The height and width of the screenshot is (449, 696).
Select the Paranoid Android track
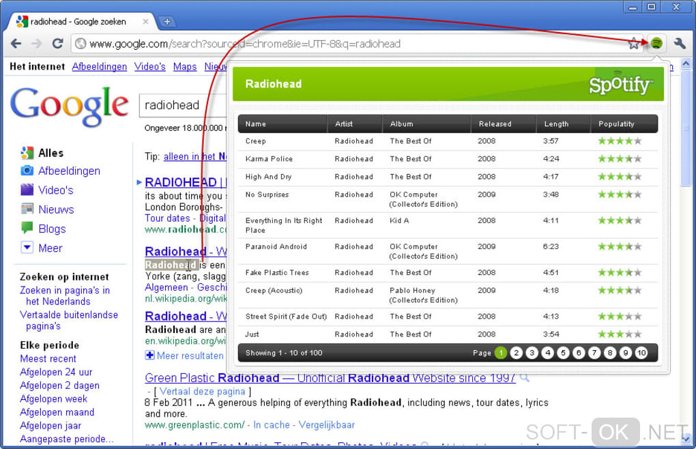[x=448, y=251]
